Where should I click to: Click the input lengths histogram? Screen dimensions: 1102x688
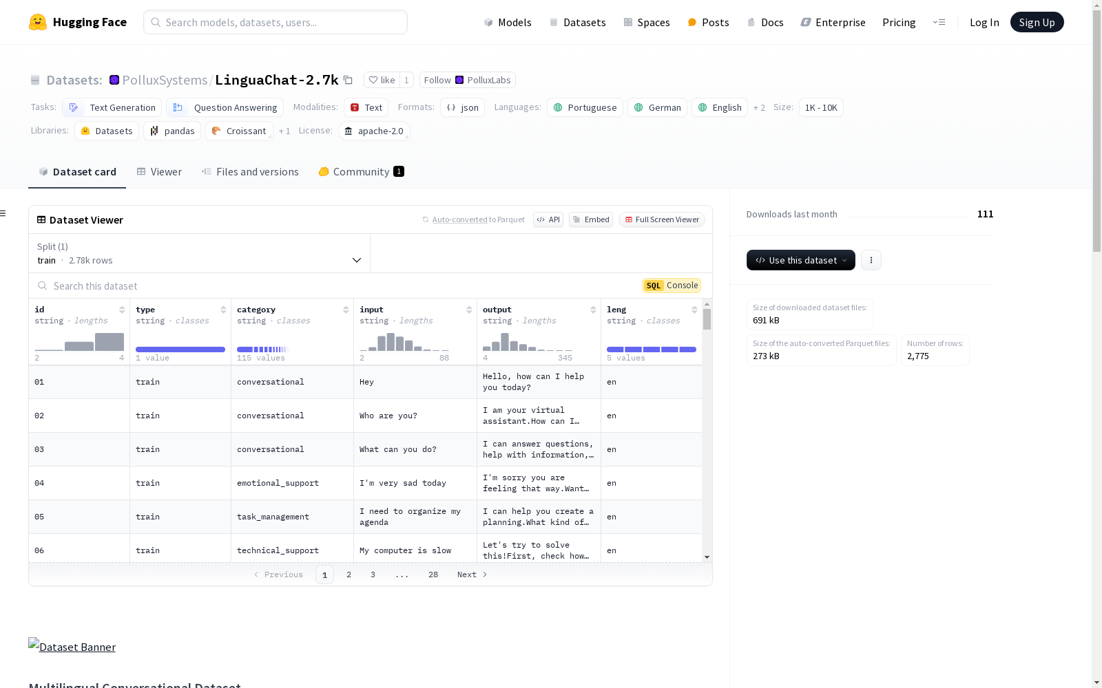[x=404, y=342]
